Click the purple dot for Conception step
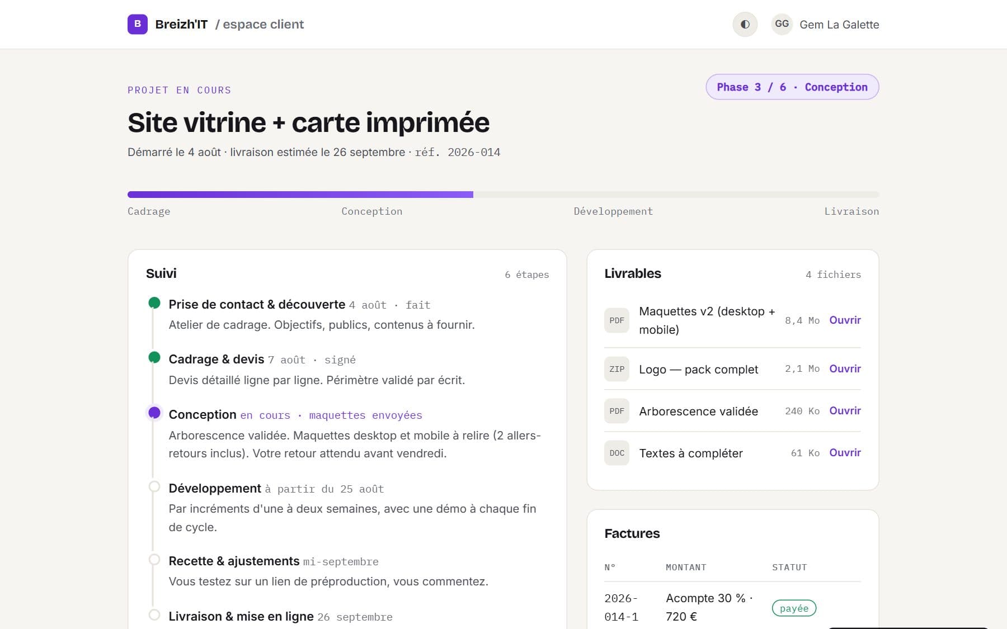The height and width of the screenshot is (629, 1007). click(154, 413)
